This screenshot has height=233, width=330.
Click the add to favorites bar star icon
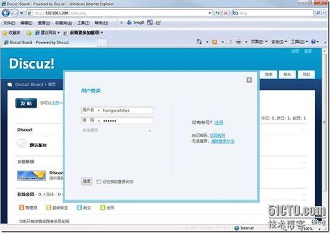29,32
